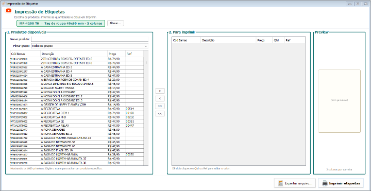The image size is (371, 191).
Task: Open the YouTube tutorial icon
Action: [x=9, y=11]
